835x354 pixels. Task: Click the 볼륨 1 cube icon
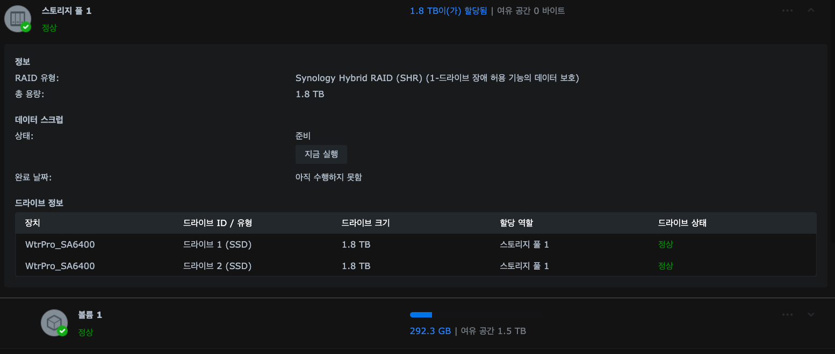[x=54, y=323]
